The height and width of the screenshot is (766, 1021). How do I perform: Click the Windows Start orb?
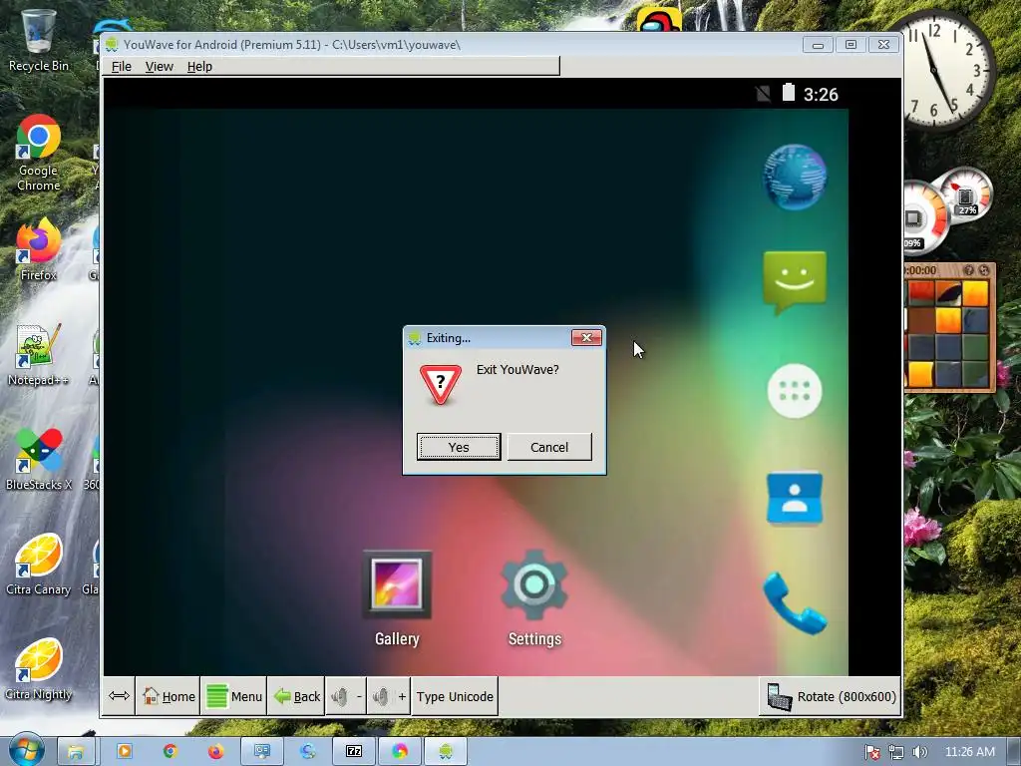click(x=26, y=751)
